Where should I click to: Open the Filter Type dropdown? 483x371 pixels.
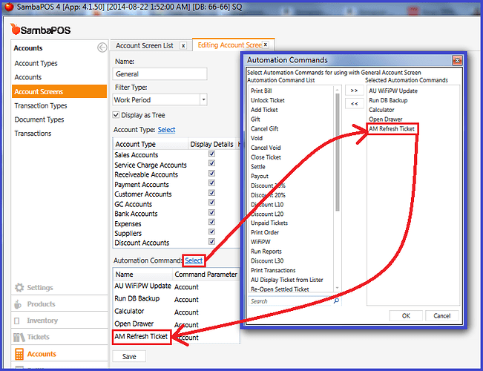(x=203, y=100)
